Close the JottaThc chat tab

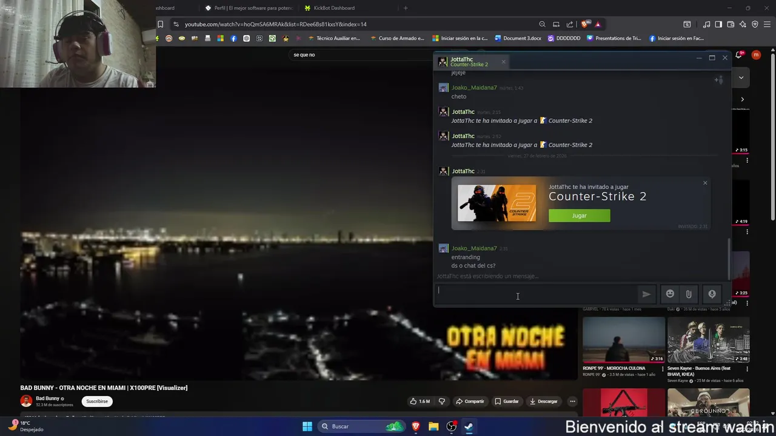pyautogui.click(x=503, y=61)
